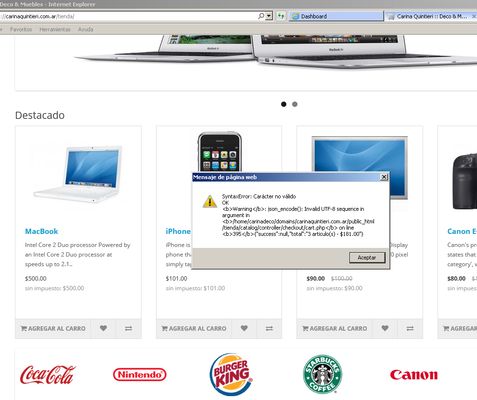Add MacBook to wish list heart icon

point(103,328)
